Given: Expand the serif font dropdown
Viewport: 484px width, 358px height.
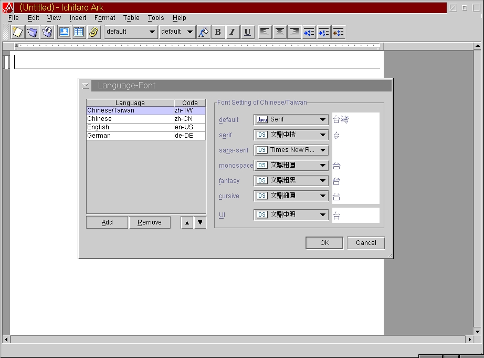Looking at the screenshot, I should pyautogui.click(x=291, y=135).
